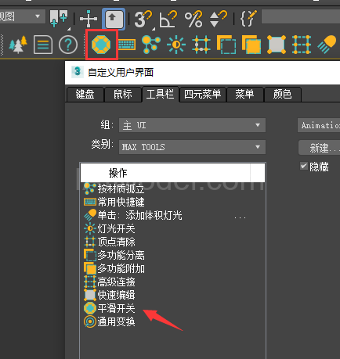Click the 新建 button
This screenshot has height=359, width=340.
pos(320,148)
